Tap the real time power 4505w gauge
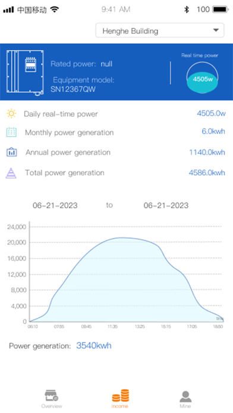This screenshot has width=233, height=413. point(202,78)
